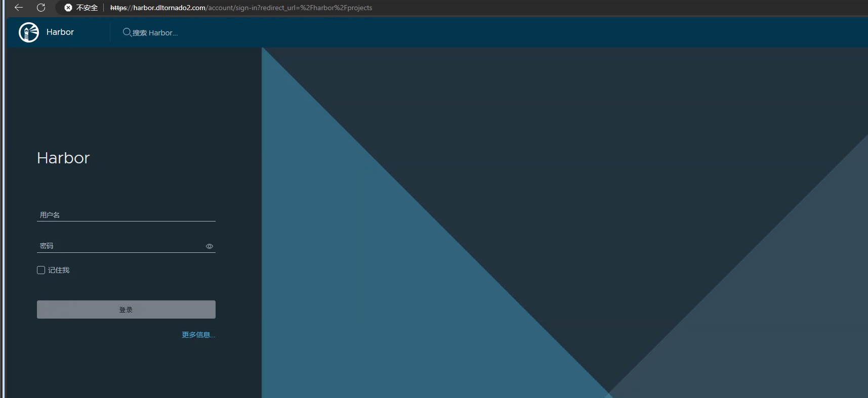Click the Harbor lighthouse logo
This screenshot has height=398, width=868.
(x=29, y=32)
